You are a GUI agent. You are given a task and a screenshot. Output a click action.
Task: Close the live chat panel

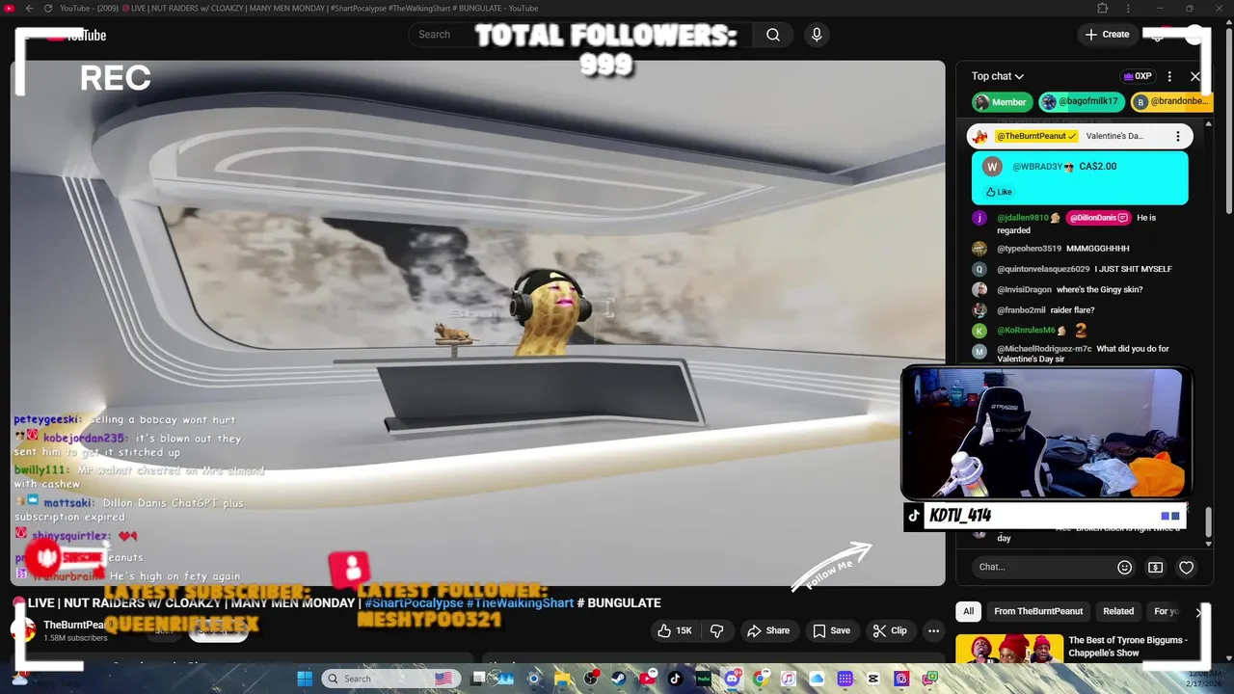point(1195,76)
